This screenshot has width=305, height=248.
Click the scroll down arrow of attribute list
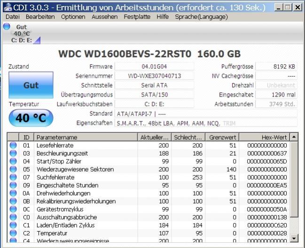(294, 238)
